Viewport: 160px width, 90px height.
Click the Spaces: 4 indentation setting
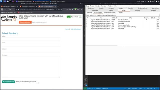point(134,88)
